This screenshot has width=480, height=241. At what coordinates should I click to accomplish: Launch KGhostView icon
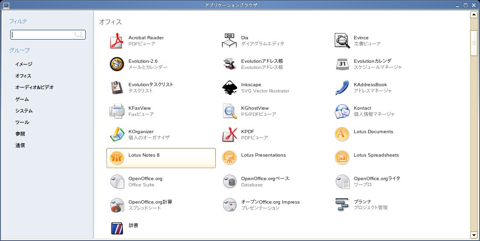tap(229, 111)
